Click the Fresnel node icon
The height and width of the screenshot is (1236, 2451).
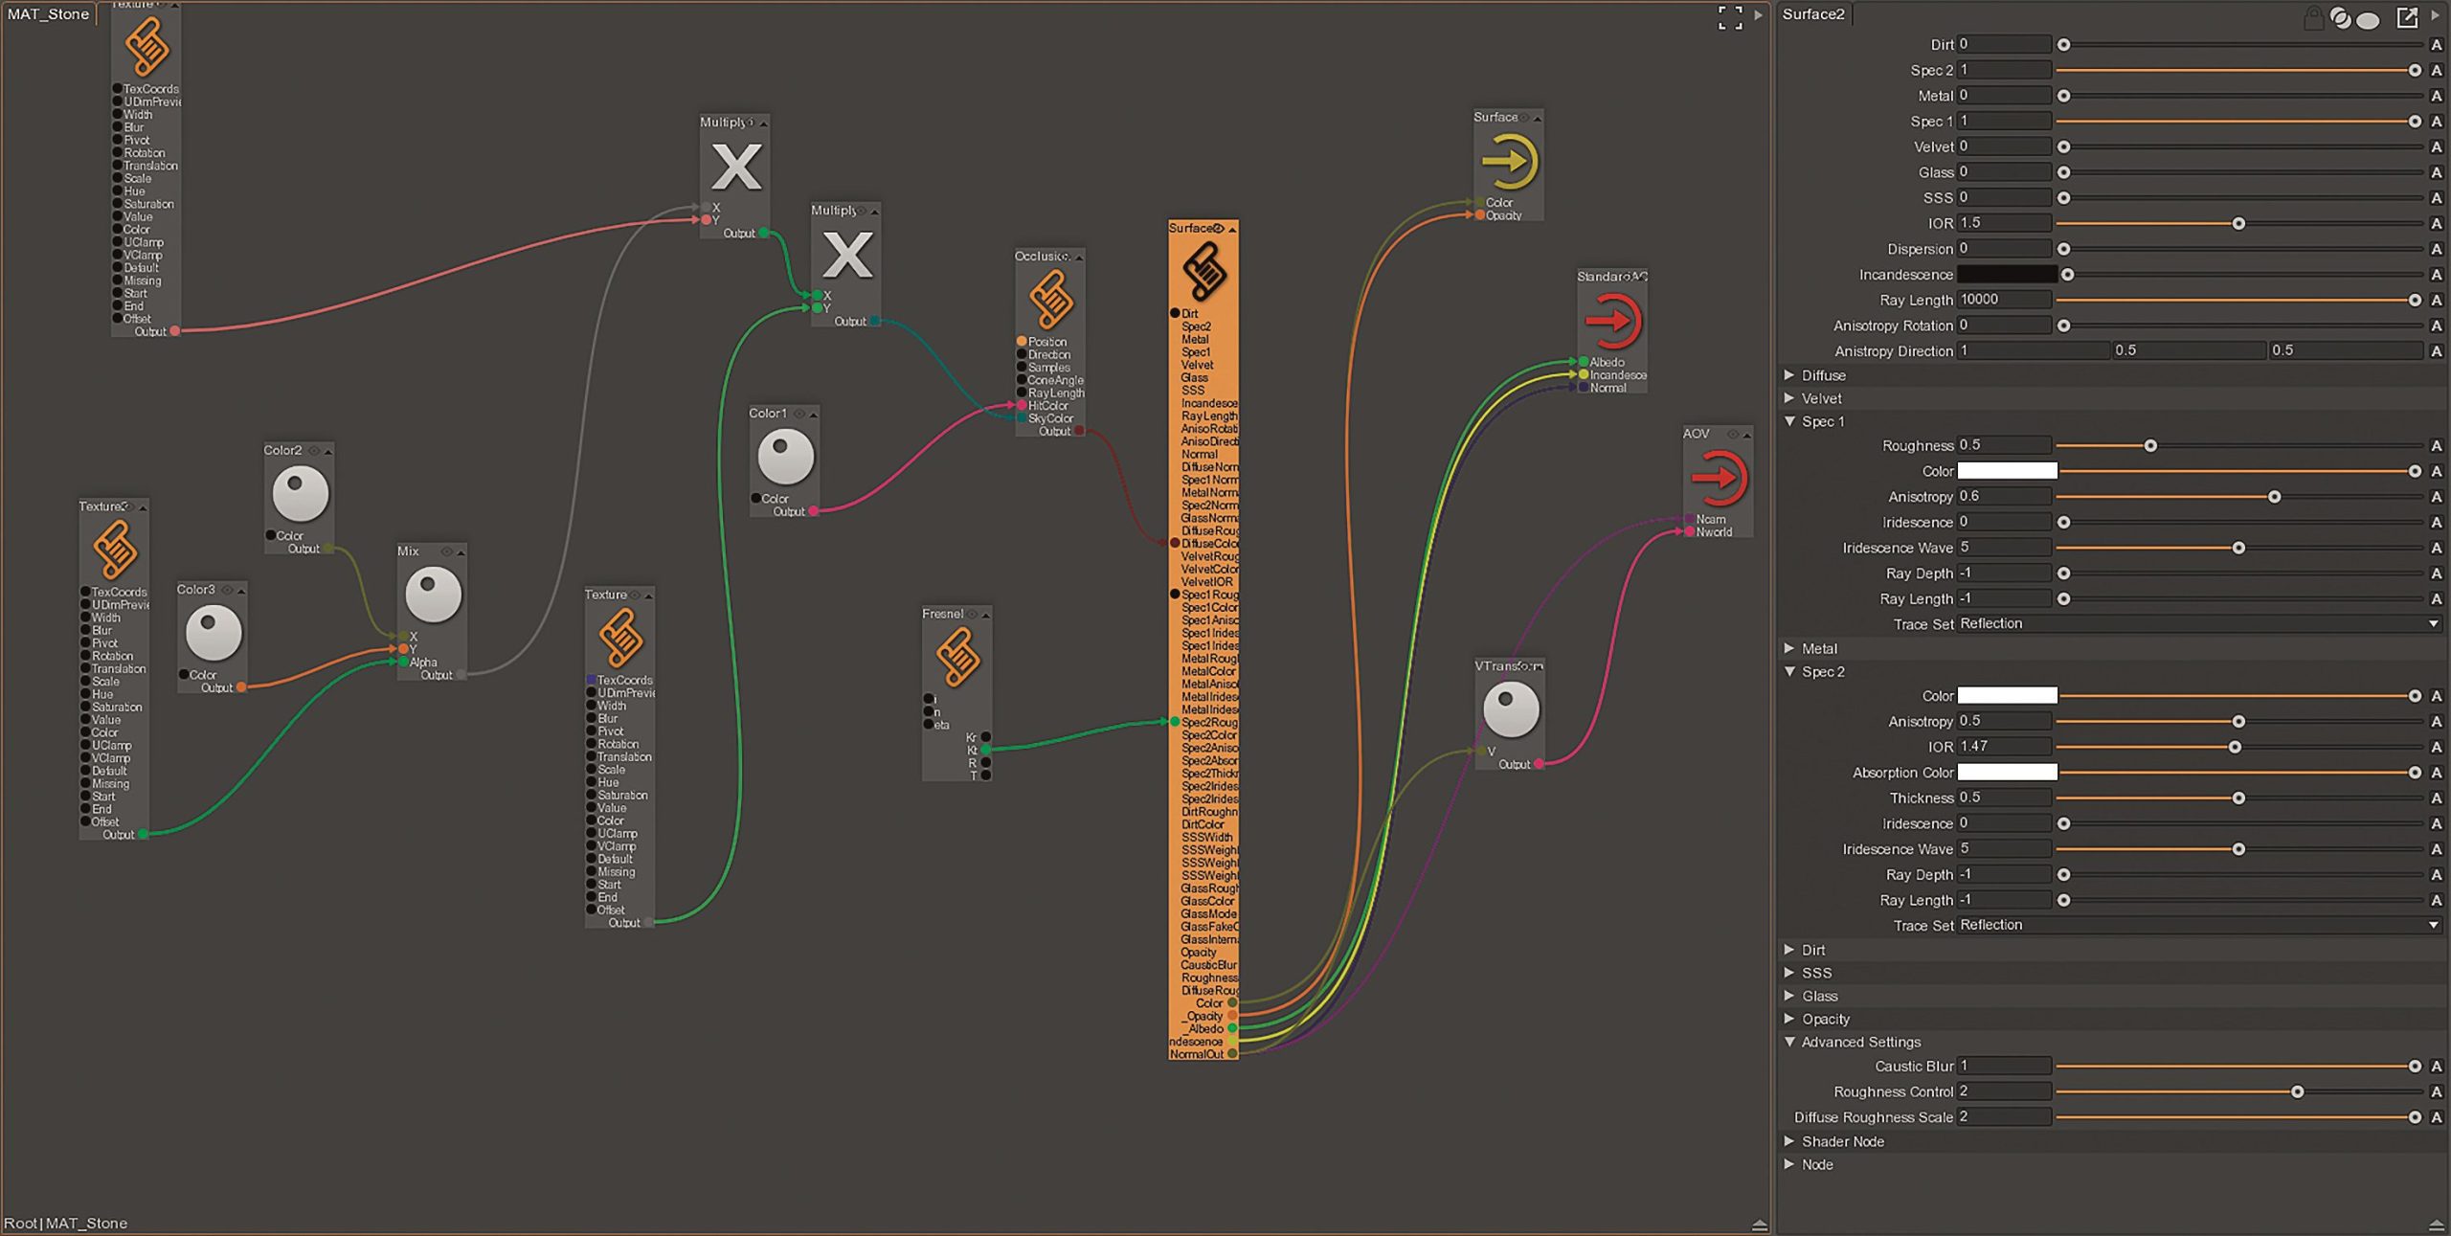957,658
